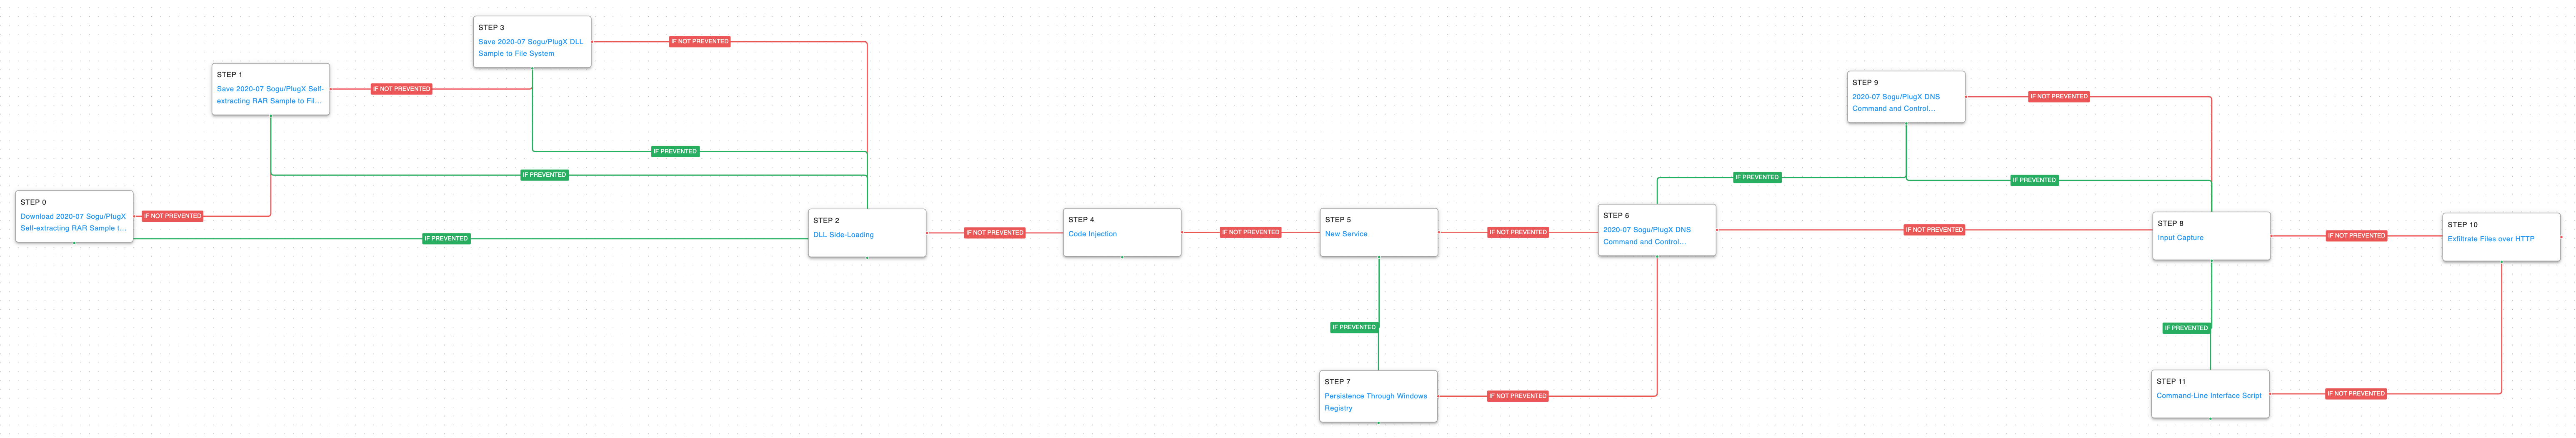This screenshot has height=438, width=2576.
Task: Click the Code Injection link
Action: pyautogui.click(x=1092, y=234)
